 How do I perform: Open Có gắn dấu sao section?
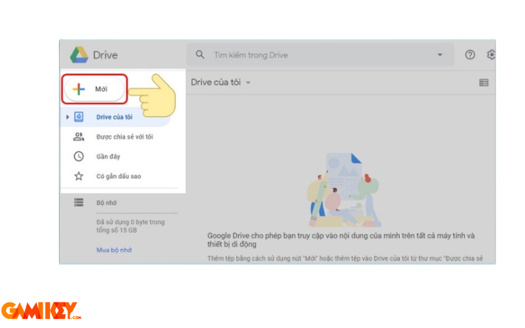(119, 176)
